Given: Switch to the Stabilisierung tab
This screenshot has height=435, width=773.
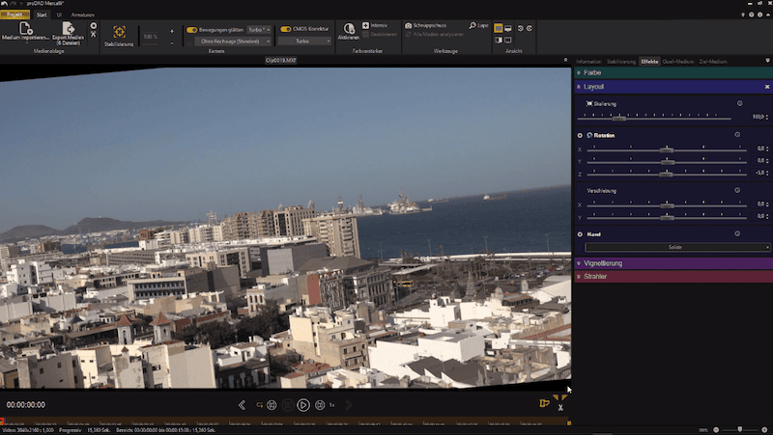Looking at the screenshot, I should pyautogui.click(x=620, y=61).
